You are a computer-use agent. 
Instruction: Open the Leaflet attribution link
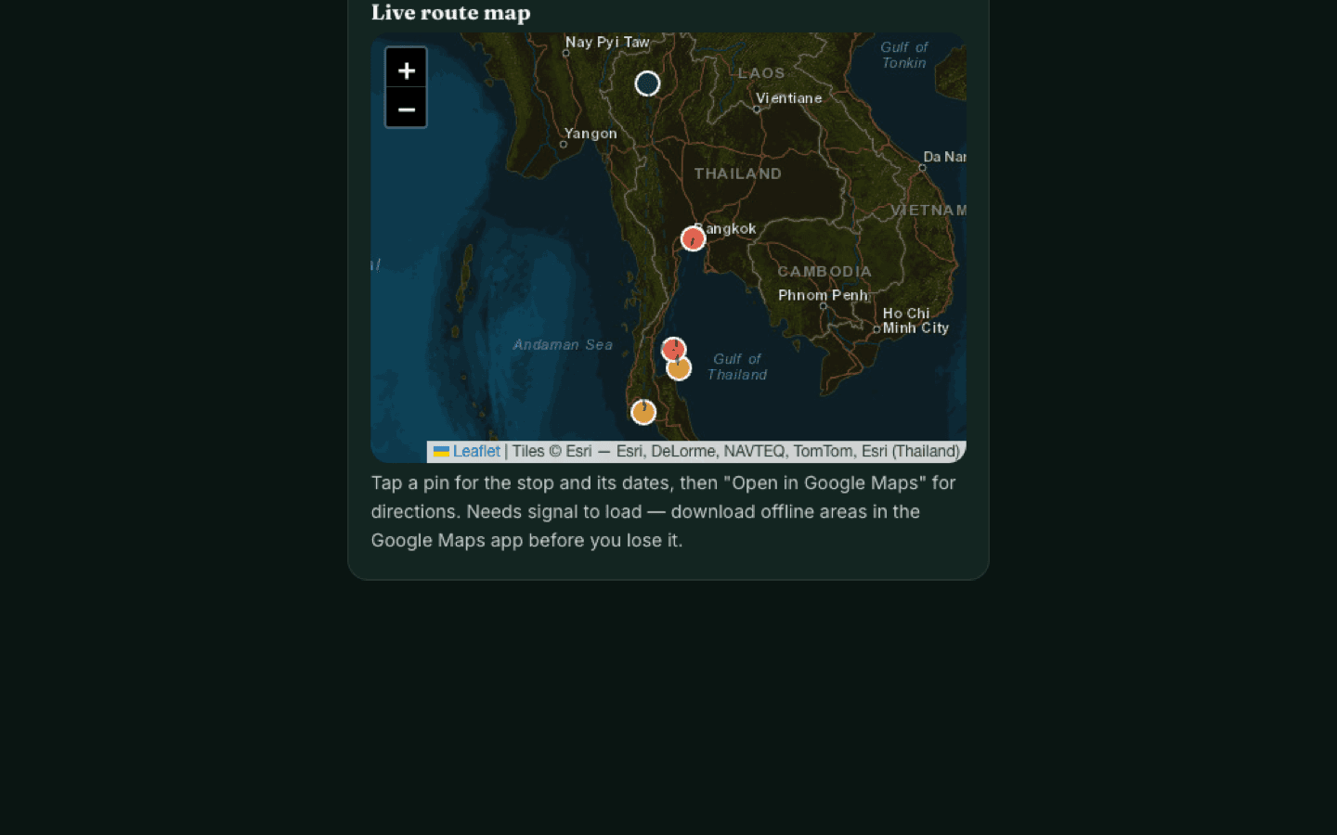pyautogui.click(x=476, y=452)
